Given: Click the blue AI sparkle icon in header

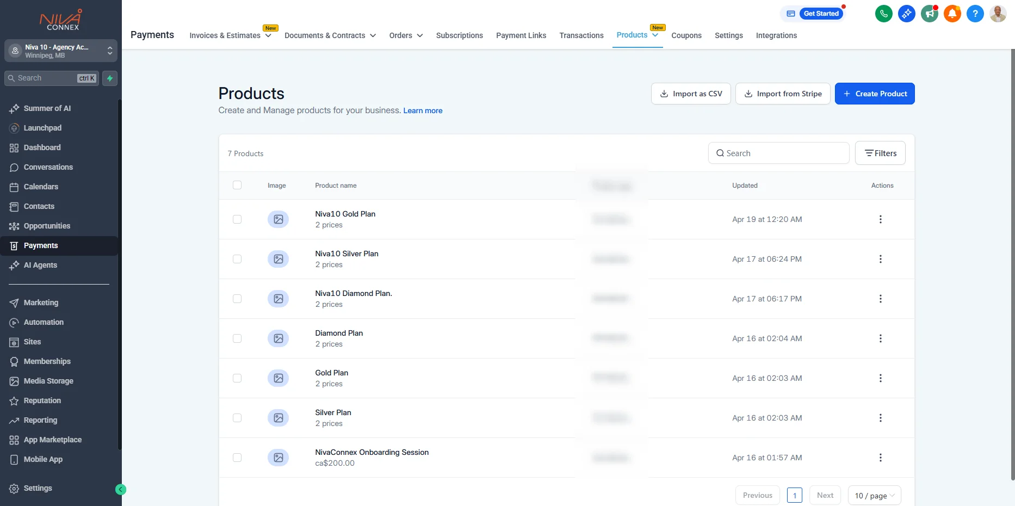Looking at the screenshot, I should pyautogui.click(x=906, y=14).
